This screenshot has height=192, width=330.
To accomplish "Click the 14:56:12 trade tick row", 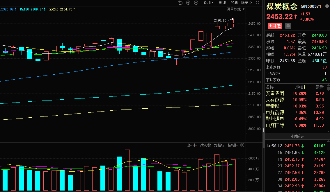I will (x=296, y=146).
